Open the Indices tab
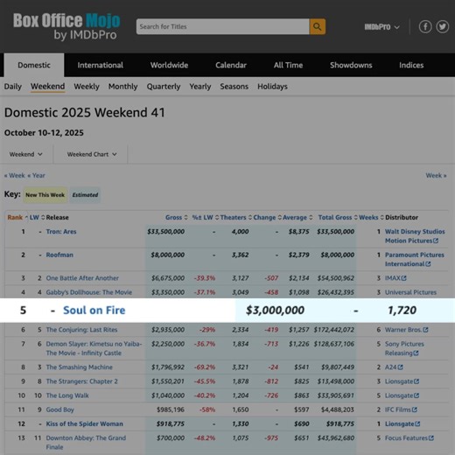The image size is (455, 455). [x=411, y=65]
